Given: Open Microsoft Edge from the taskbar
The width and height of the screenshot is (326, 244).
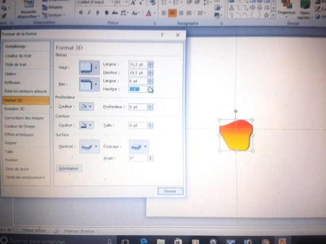Looking at the screenshot, I should (x=144, y=241).
